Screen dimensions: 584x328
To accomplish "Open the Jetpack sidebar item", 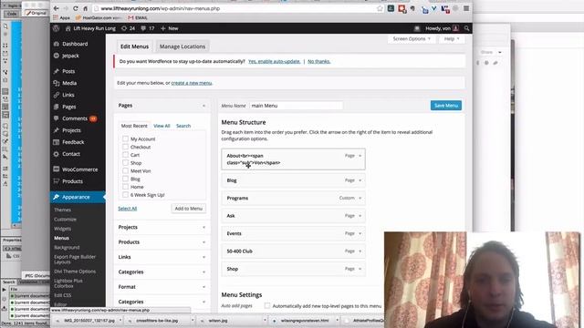I will pyautogui.click(x=70, y=56).
